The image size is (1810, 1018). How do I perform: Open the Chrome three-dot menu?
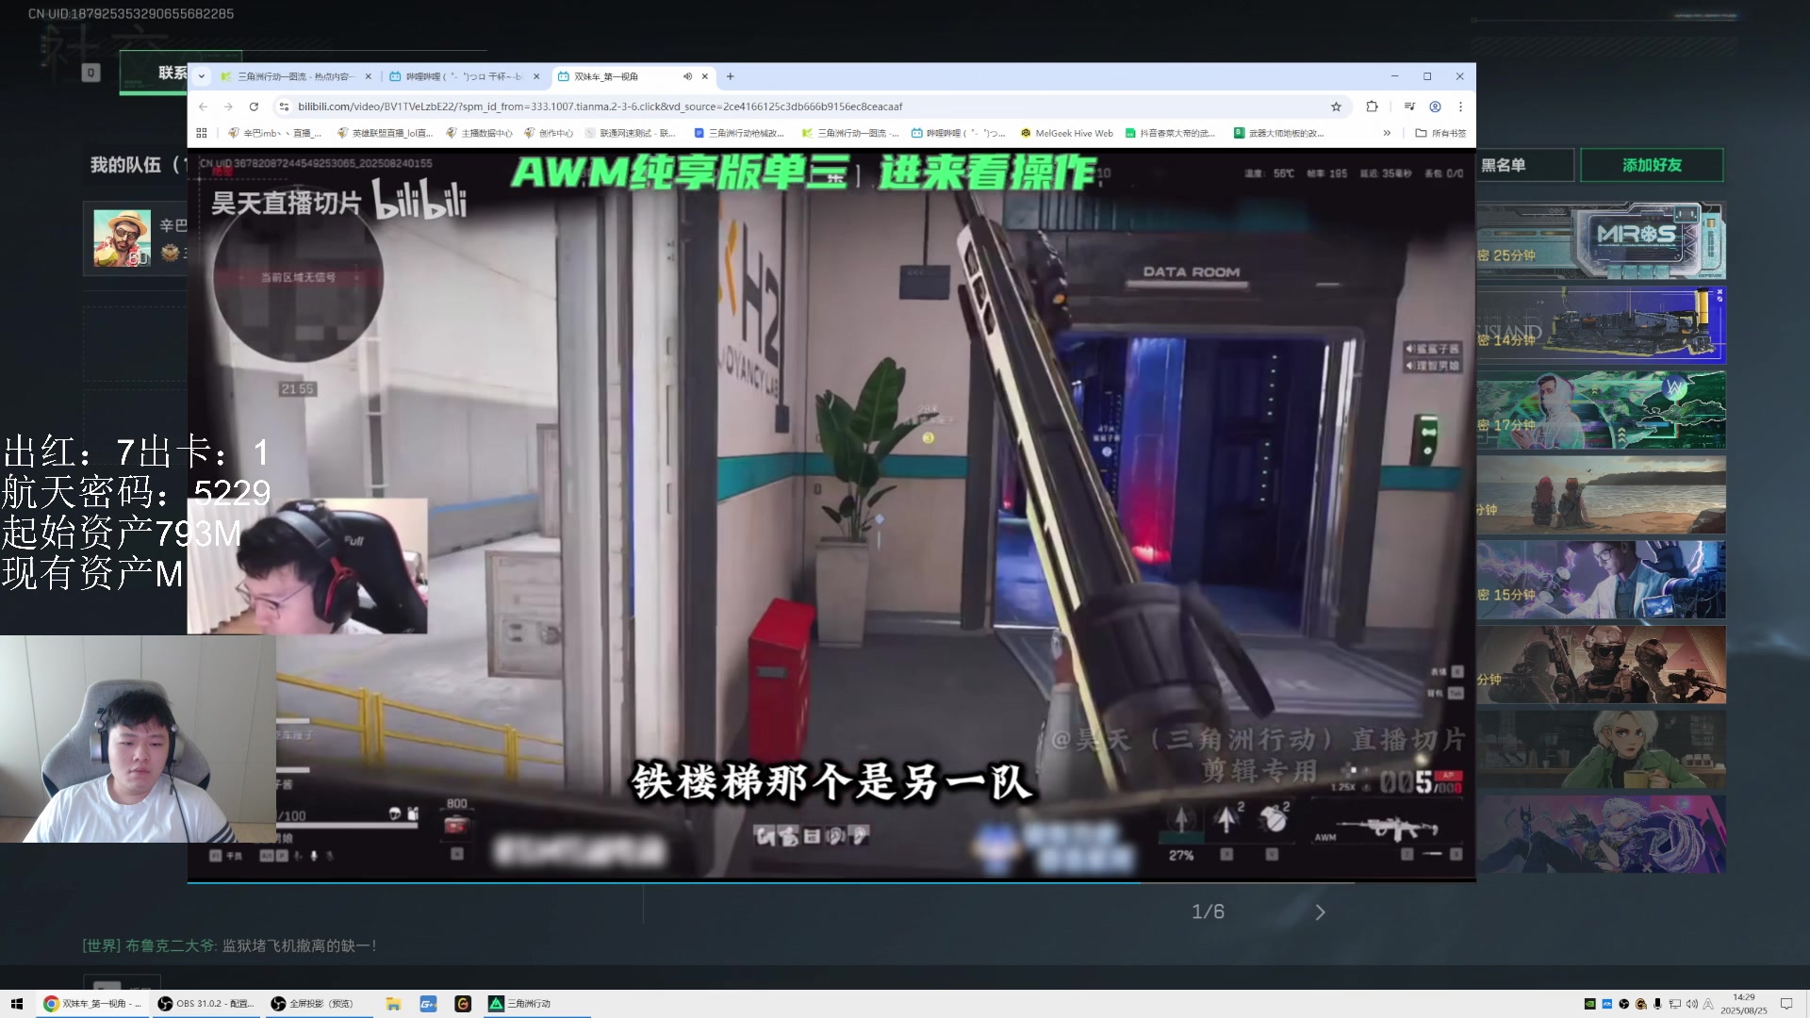click(1460, 107)
